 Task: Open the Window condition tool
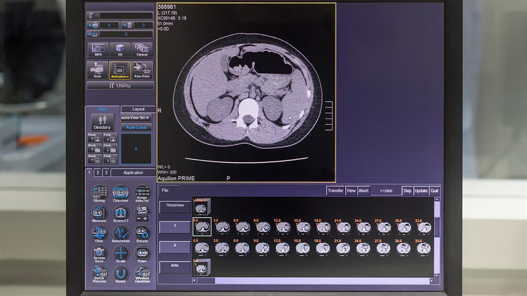142,274
